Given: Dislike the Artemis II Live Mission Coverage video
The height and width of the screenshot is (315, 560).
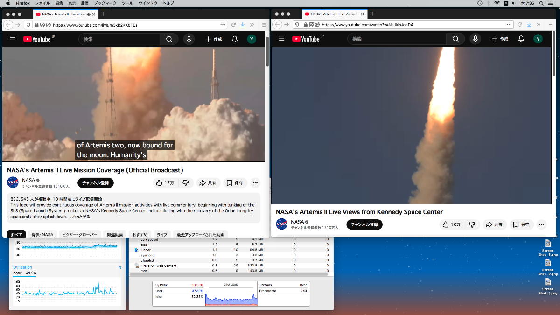Looking at the screenshot, I should (x=185, y=183).
